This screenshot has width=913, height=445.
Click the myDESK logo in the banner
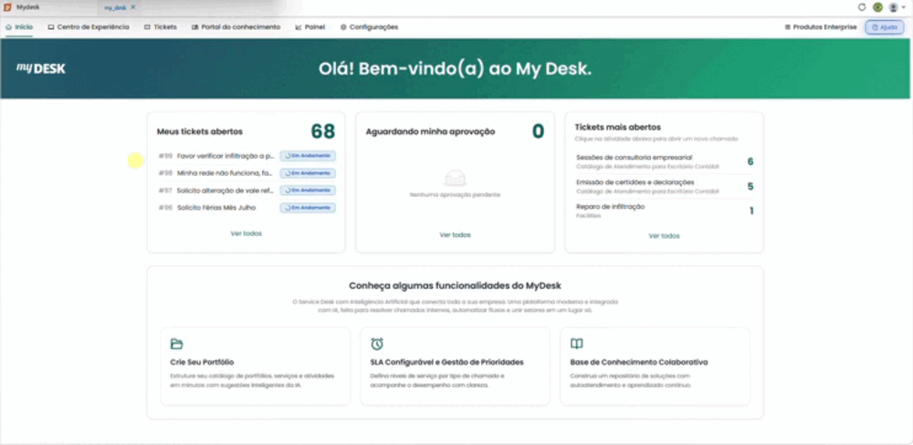click(x=41, y=68)
